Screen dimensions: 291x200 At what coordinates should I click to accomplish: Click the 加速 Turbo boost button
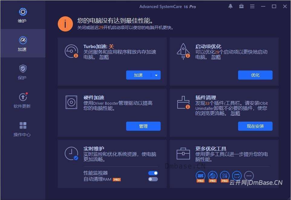[x=138, y=75]
